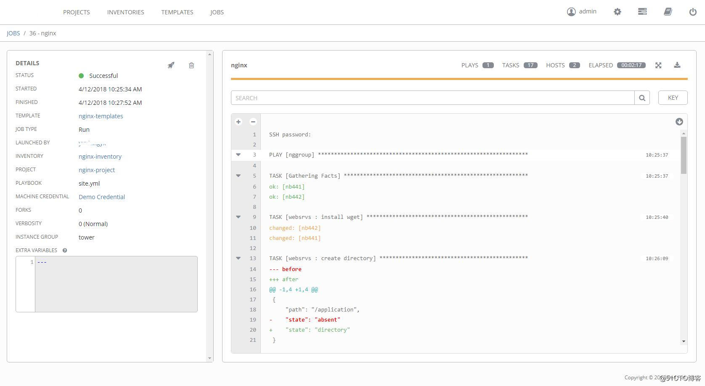Open nginx-project link
This screenshot has width=705, height=386.
[97, 170]
